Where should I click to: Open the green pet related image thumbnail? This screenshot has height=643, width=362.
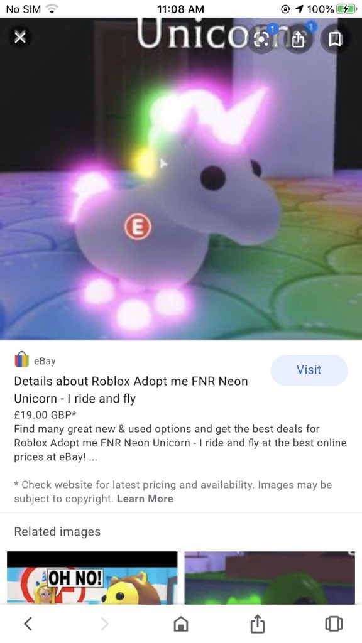pyautogui.click(x=270, y=578)
